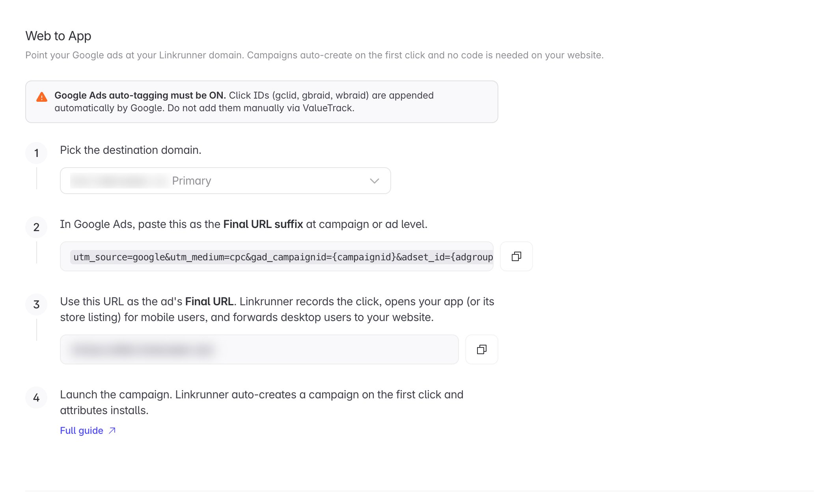Click step number 2 circle

(36, 227)
